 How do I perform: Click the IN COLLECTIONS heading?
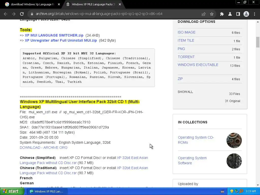[193, 122]
